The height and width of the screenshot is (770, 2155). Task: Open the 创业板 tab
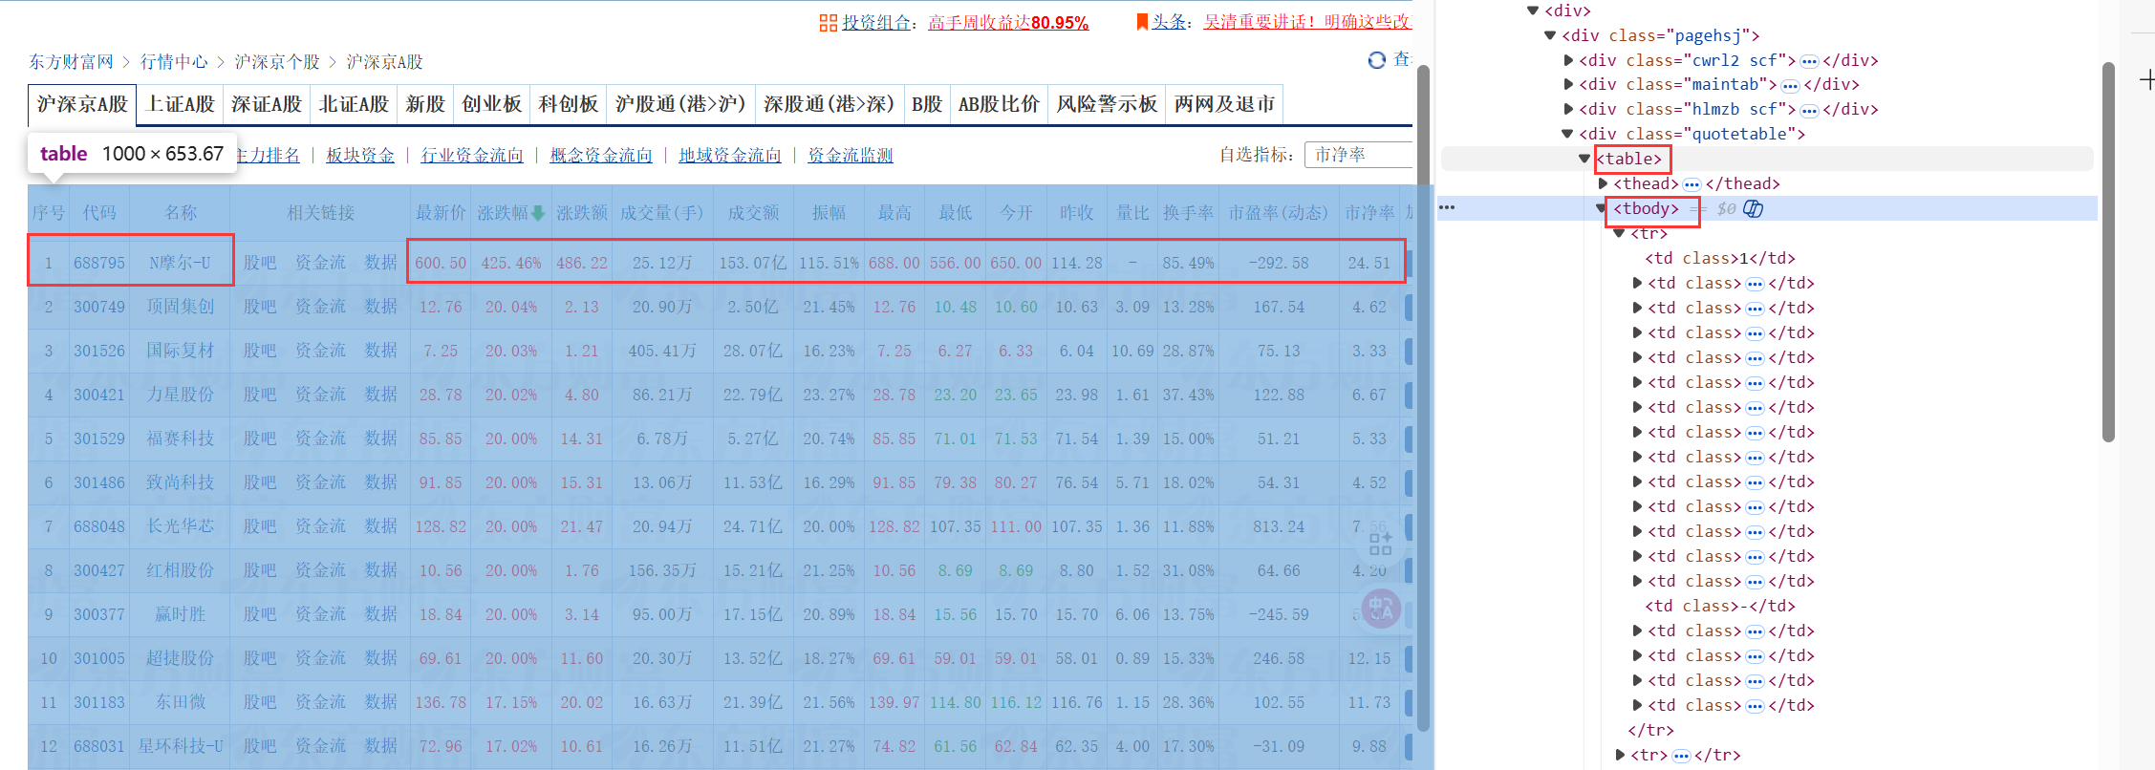coord(492,104)
